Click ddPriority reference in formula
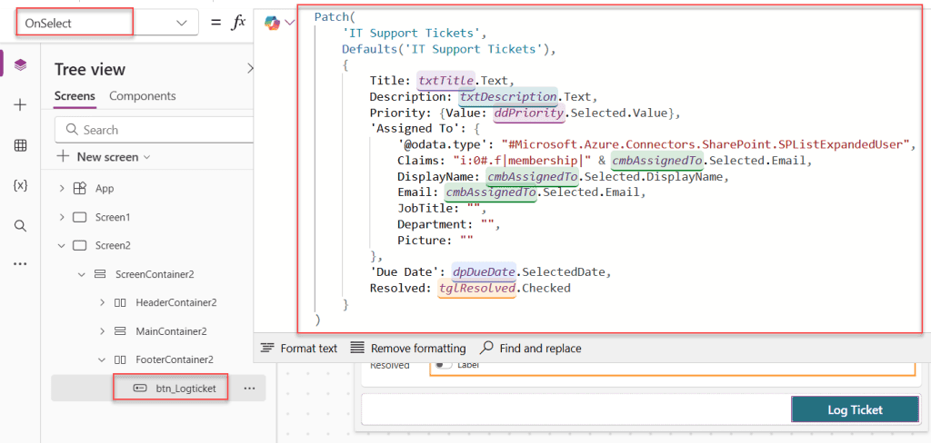Viewport: 931px width, 443px height. point(528,112)
